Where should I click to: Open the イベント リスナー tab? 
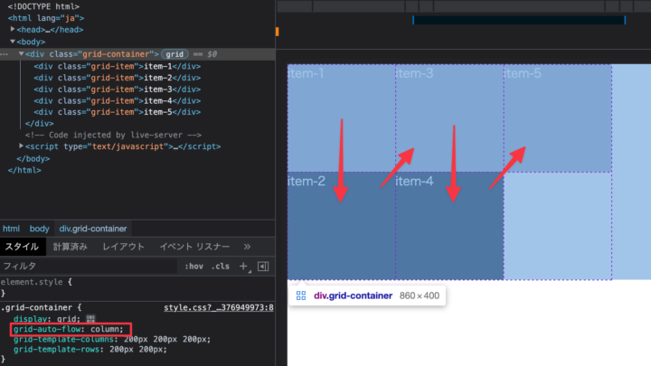[x=194, y=247]
